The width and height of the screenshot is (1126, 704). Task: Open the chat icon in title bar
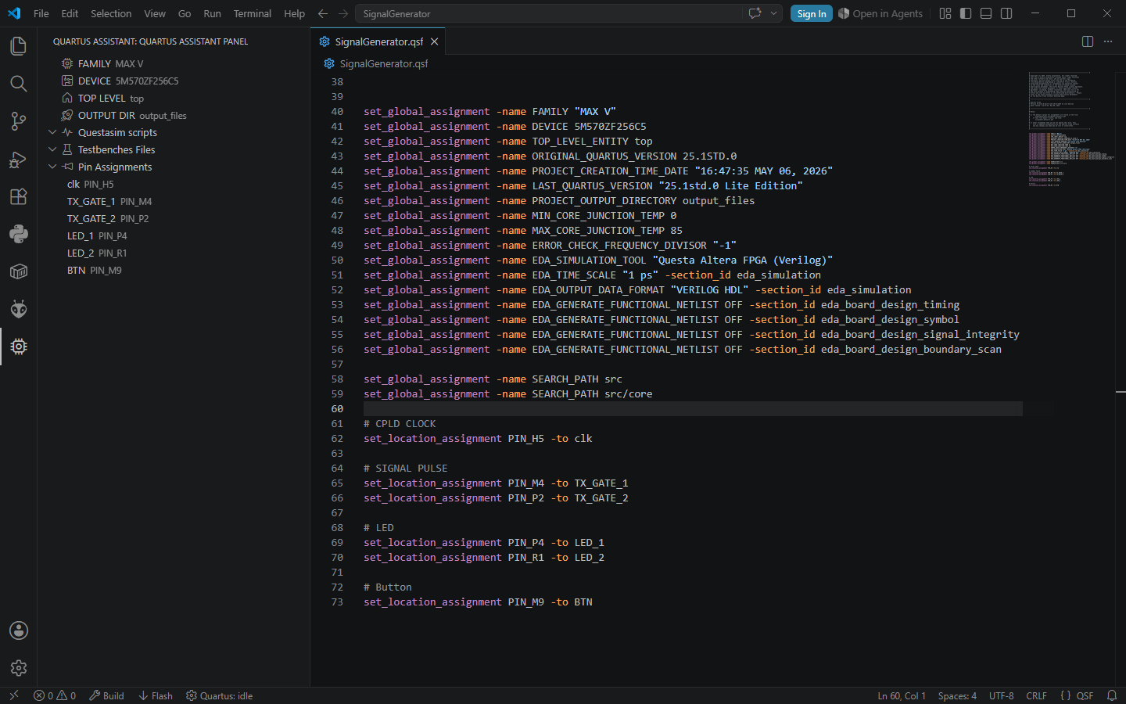[x=755, y=13]
